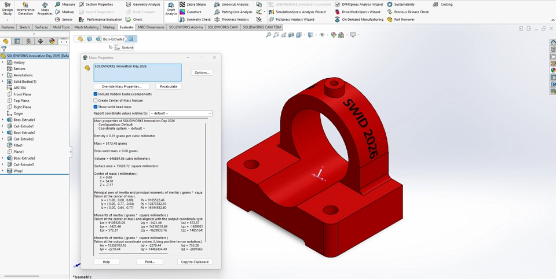The image size is (556, 279).
Task: Click the Options... button
Action: pyautogui.click(x=202, y=72)
